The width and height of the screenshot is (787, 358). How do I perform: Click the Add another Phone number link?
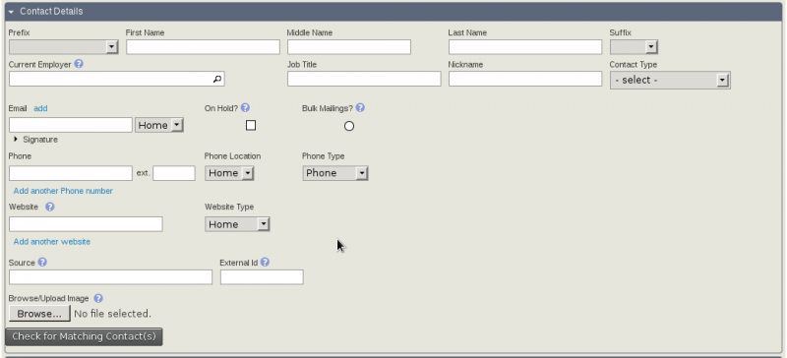point(63,191)
